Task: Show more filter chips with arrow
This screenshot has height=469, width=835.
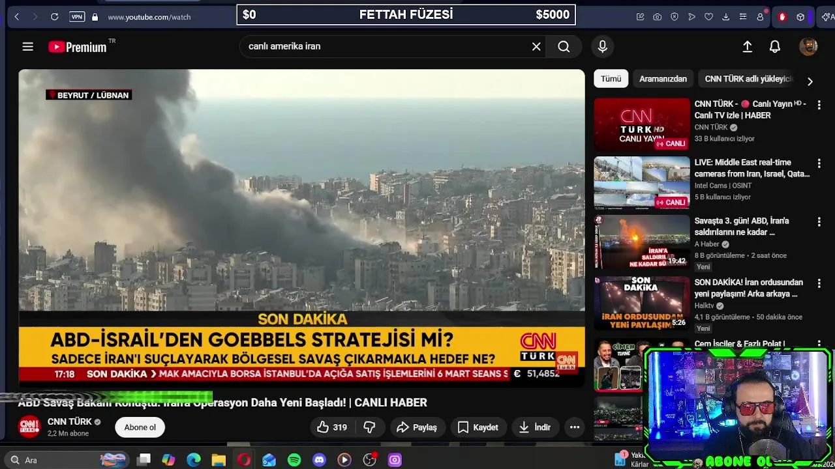Action: (x=810, y=81)
